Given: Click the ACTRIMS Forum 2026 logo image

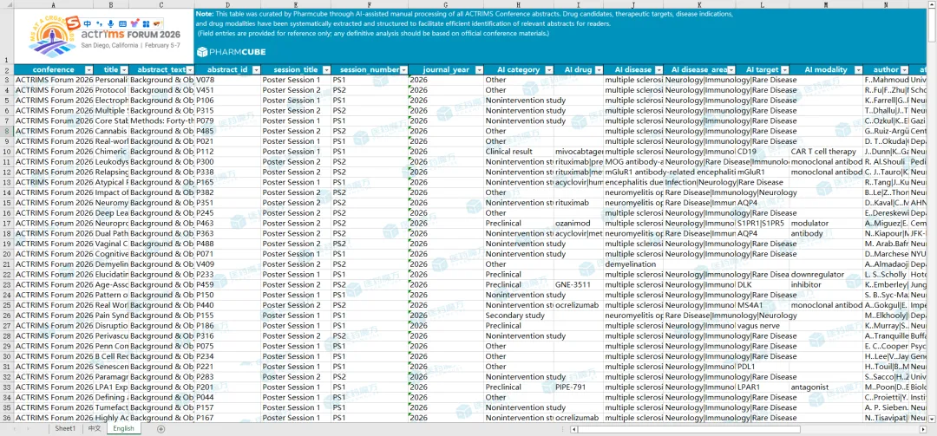Looking at the screenshot, I should 103,36.
